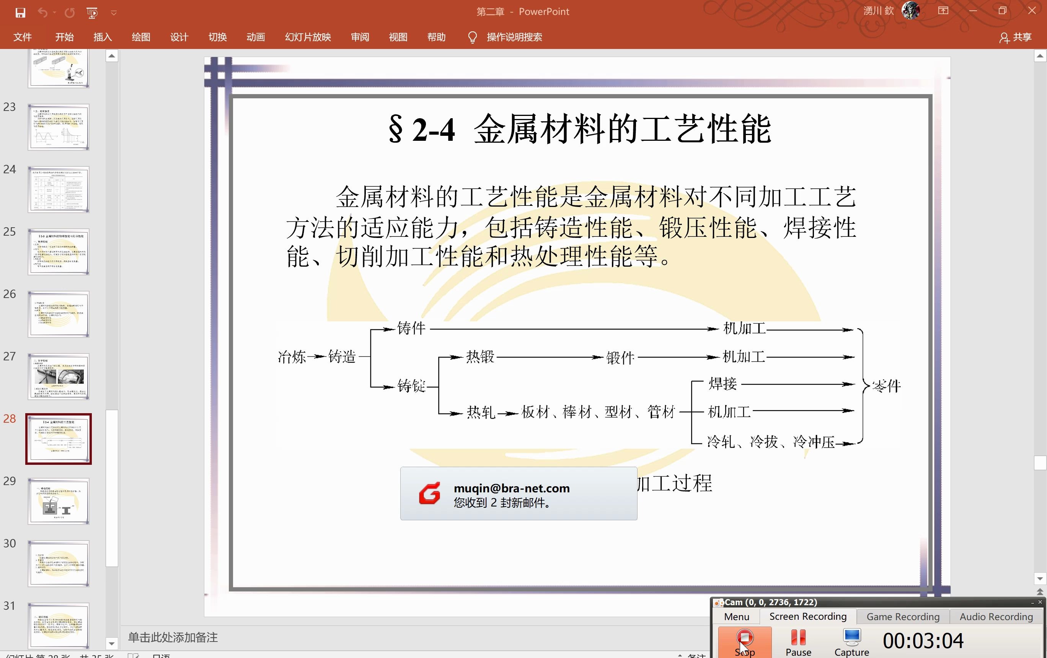Viewport: 1047px width, 658px height.
Task: Go to previous slide double-arrow button
Action: tap(1040, 591)
